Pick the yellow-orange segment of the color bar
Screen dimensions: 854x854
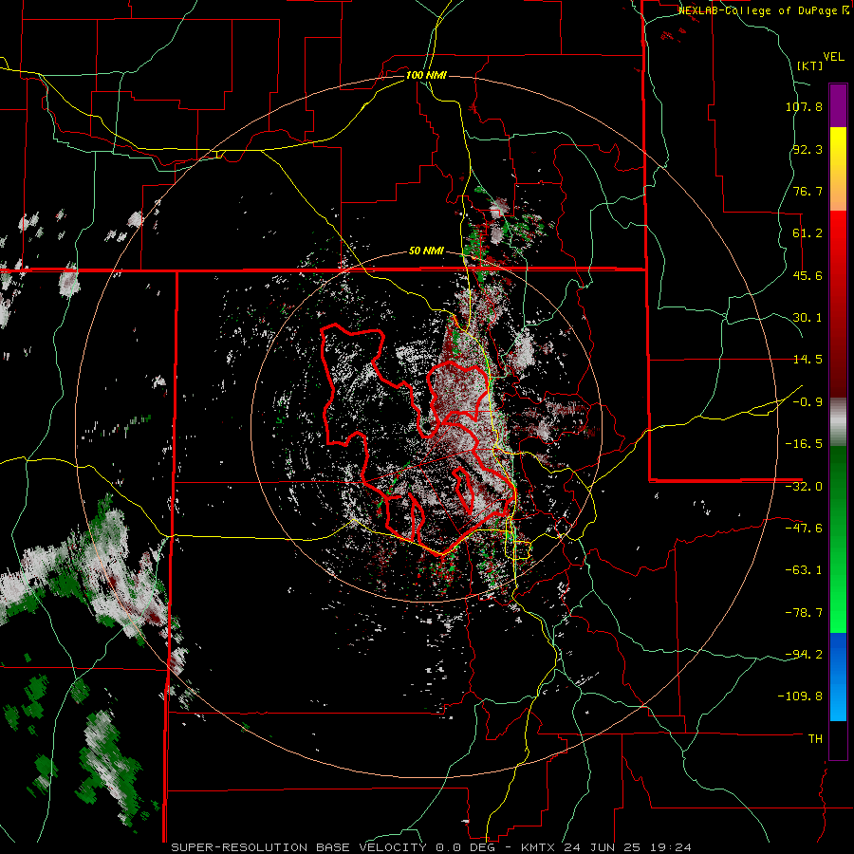pos(838,169)
